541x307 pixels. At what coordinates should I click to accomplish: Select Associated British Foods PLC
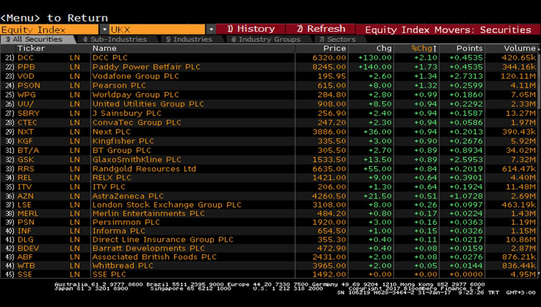coord(154,257)
